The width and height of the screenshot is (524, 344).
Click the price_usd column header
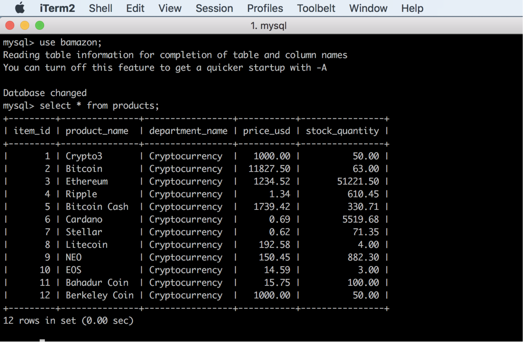click(x=267, y=131)
